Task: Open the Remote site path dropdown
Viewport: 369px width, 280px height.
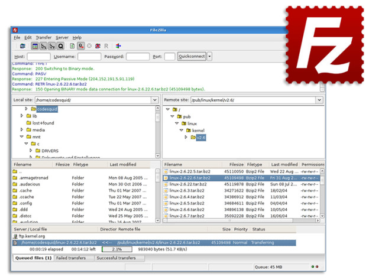Action: 319,100
